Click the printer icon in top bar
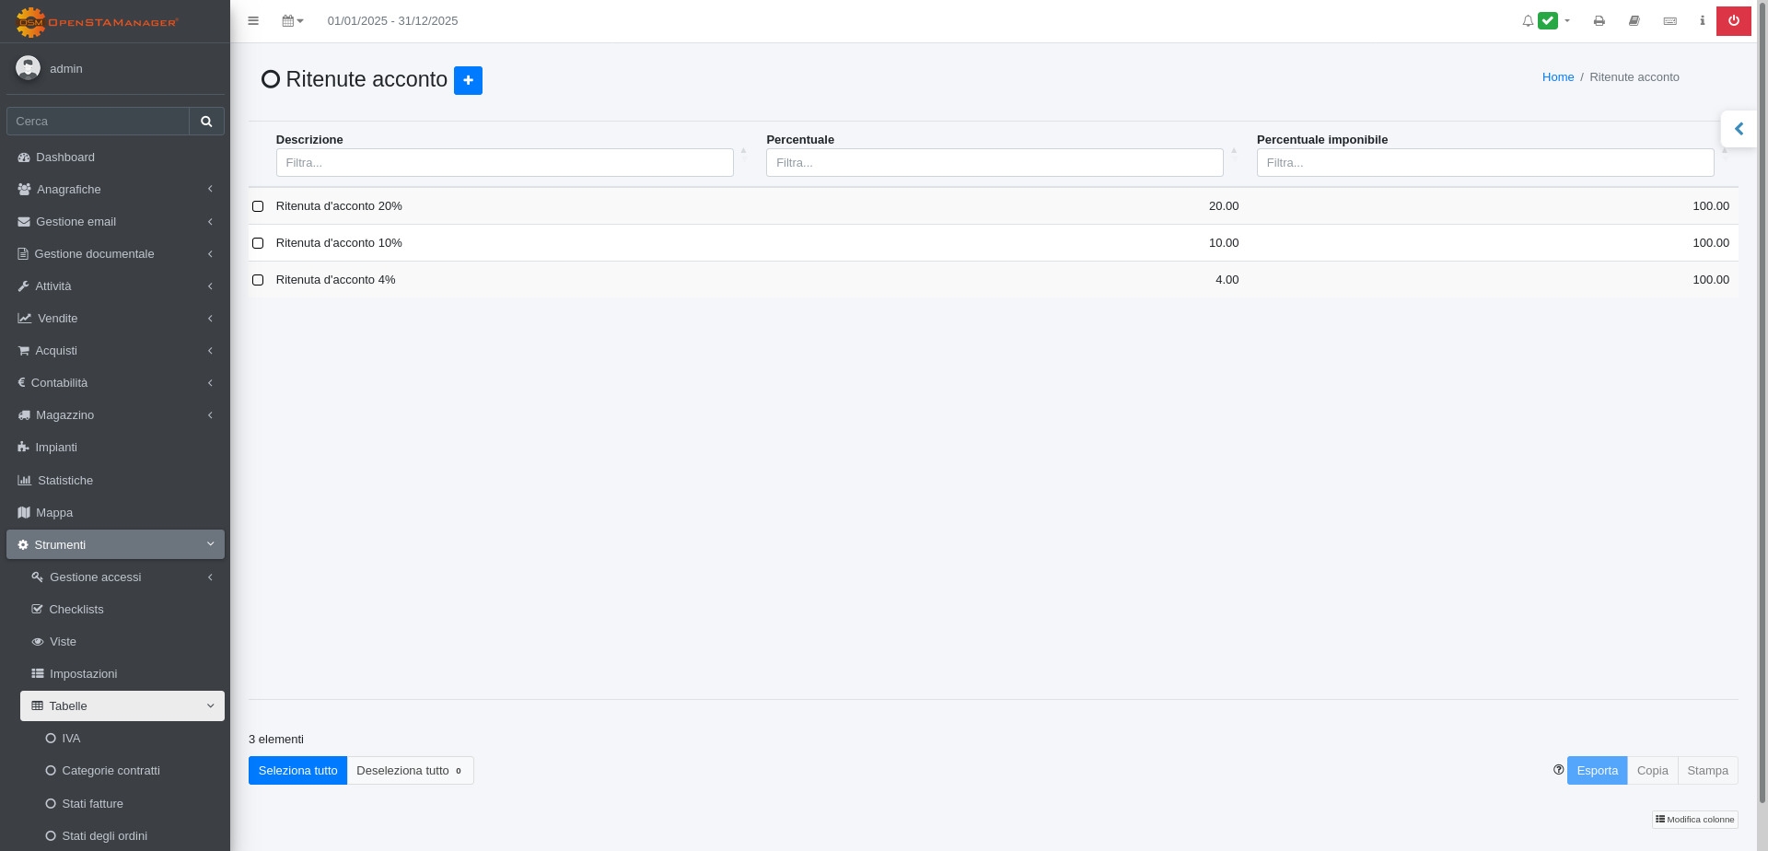The image size is (1768, 851). 1599,21
